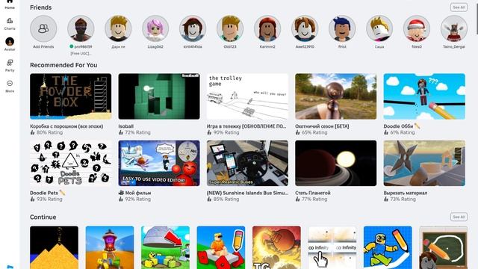The image size is (478, 269).
Task: Open Охотничий сезон [БЕТА] game thumbnail
Action: coord(336,96)
